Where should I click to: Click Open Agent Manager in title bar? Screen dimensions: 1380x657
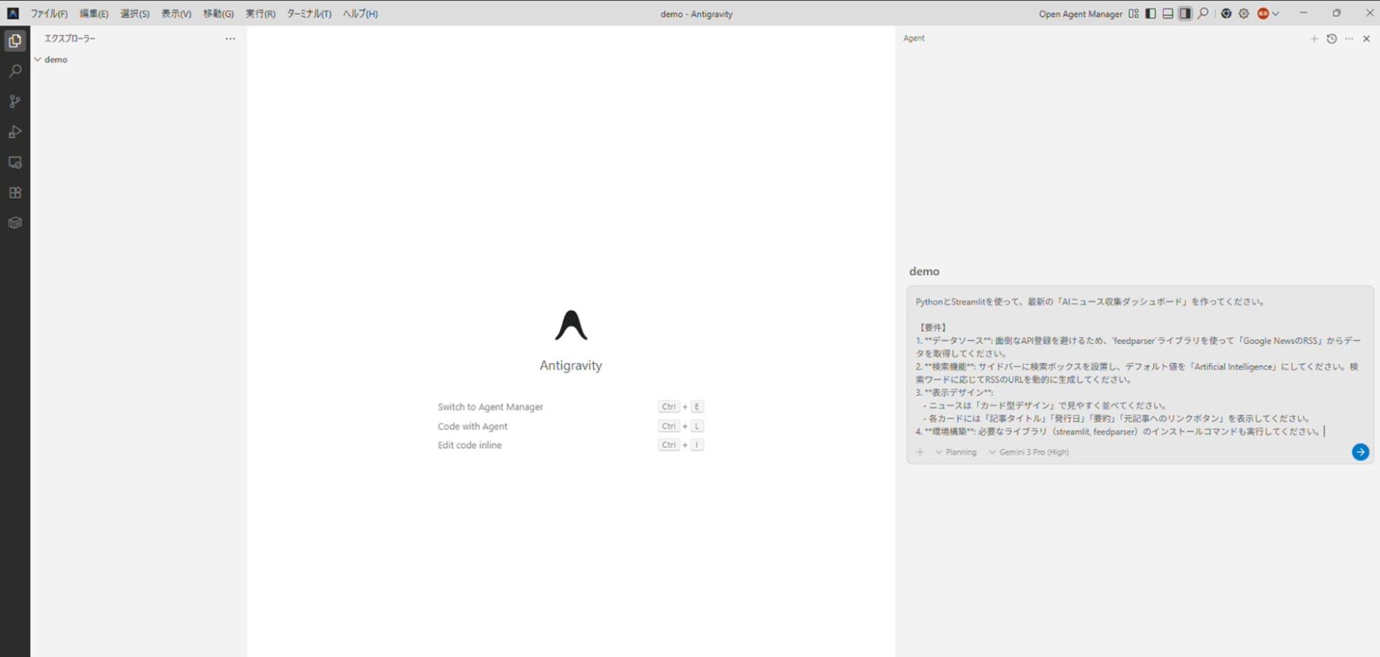(1080, 14)
